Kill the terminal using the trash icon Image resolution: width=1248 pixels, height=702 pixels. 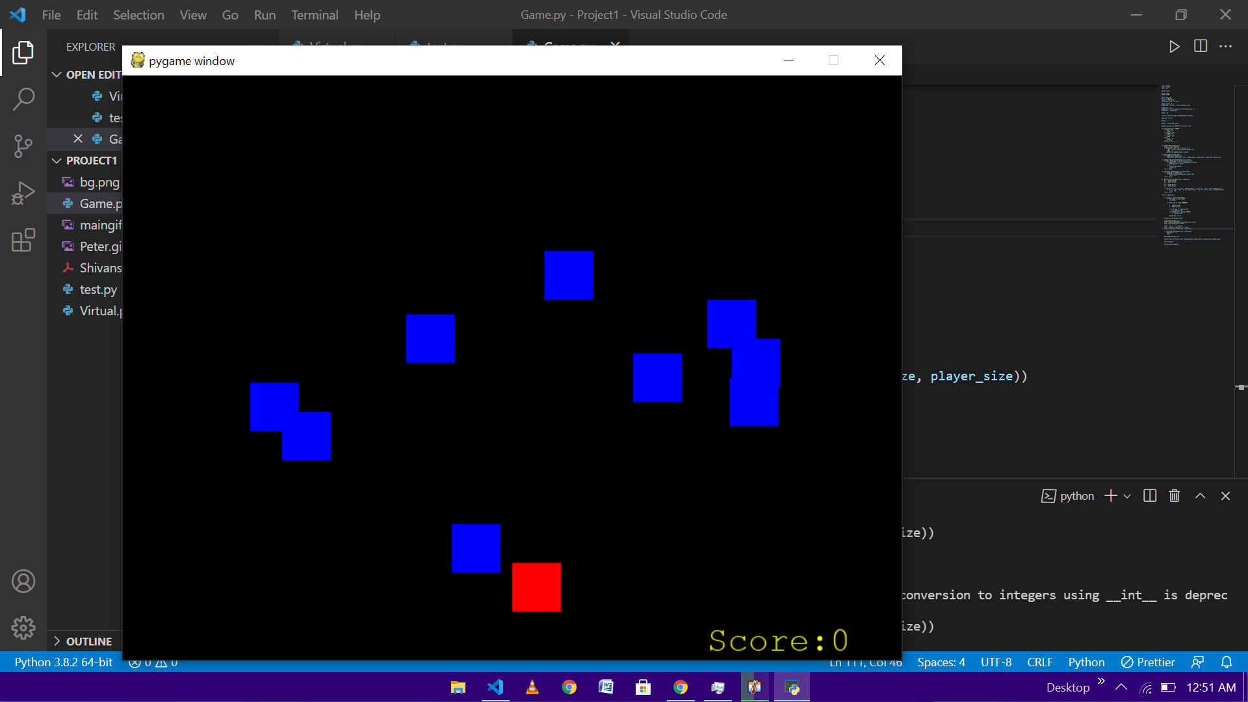(x=1174, y=495)
